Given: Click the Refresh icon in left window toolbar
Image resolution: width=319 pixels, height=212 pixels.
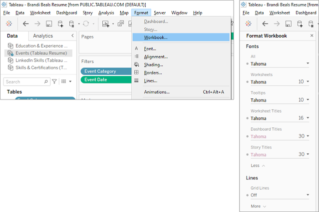Looking at the screenshot, I should (86, 24).
